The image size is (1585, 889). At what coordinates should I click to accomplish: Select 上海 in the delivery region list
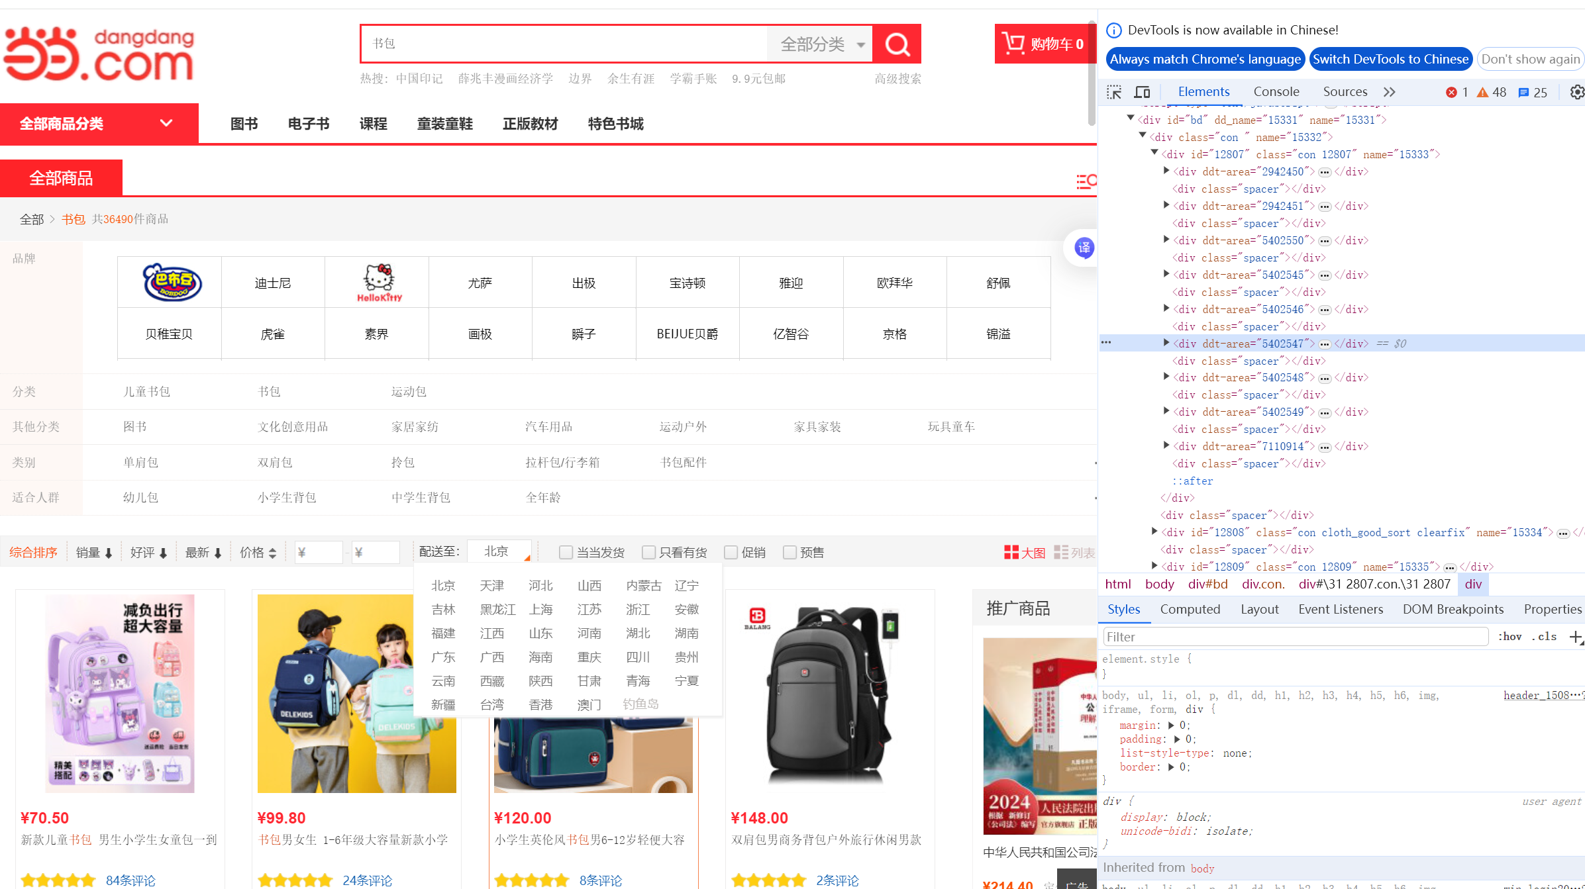point(540,609)
